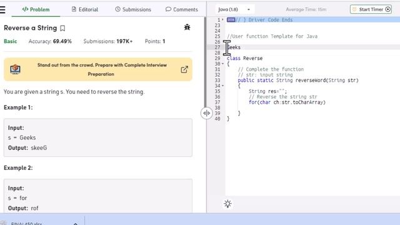
Task: Click the '// str: input string' comment
Action: (x=265, y=75)
